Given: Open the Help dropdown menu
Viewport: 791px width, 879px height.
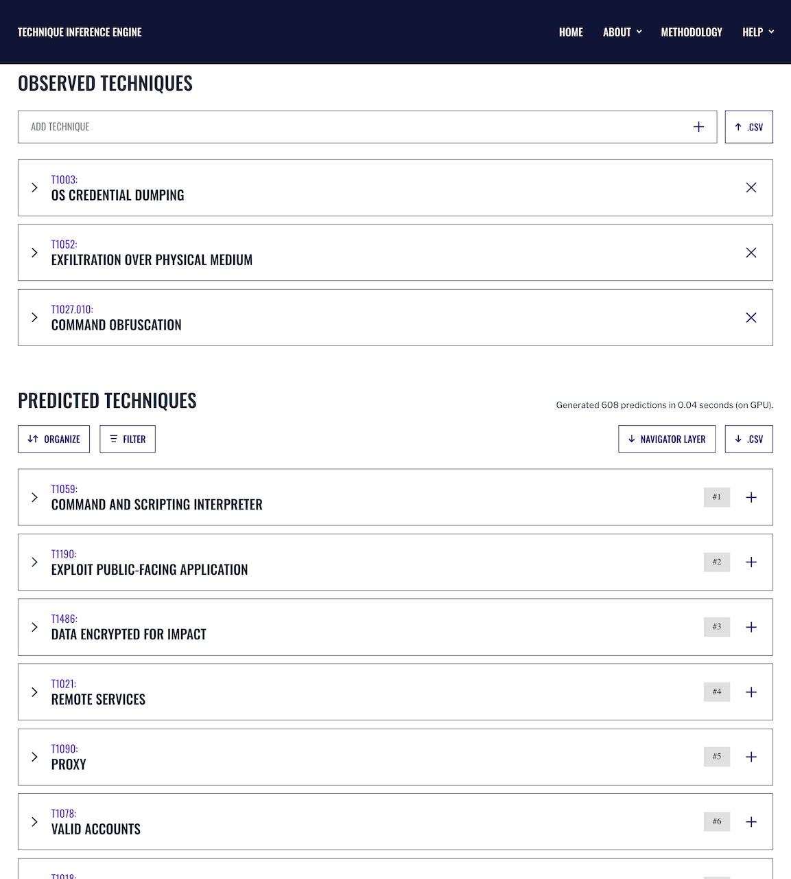Looking at the screenshot, I should (757, 32).
